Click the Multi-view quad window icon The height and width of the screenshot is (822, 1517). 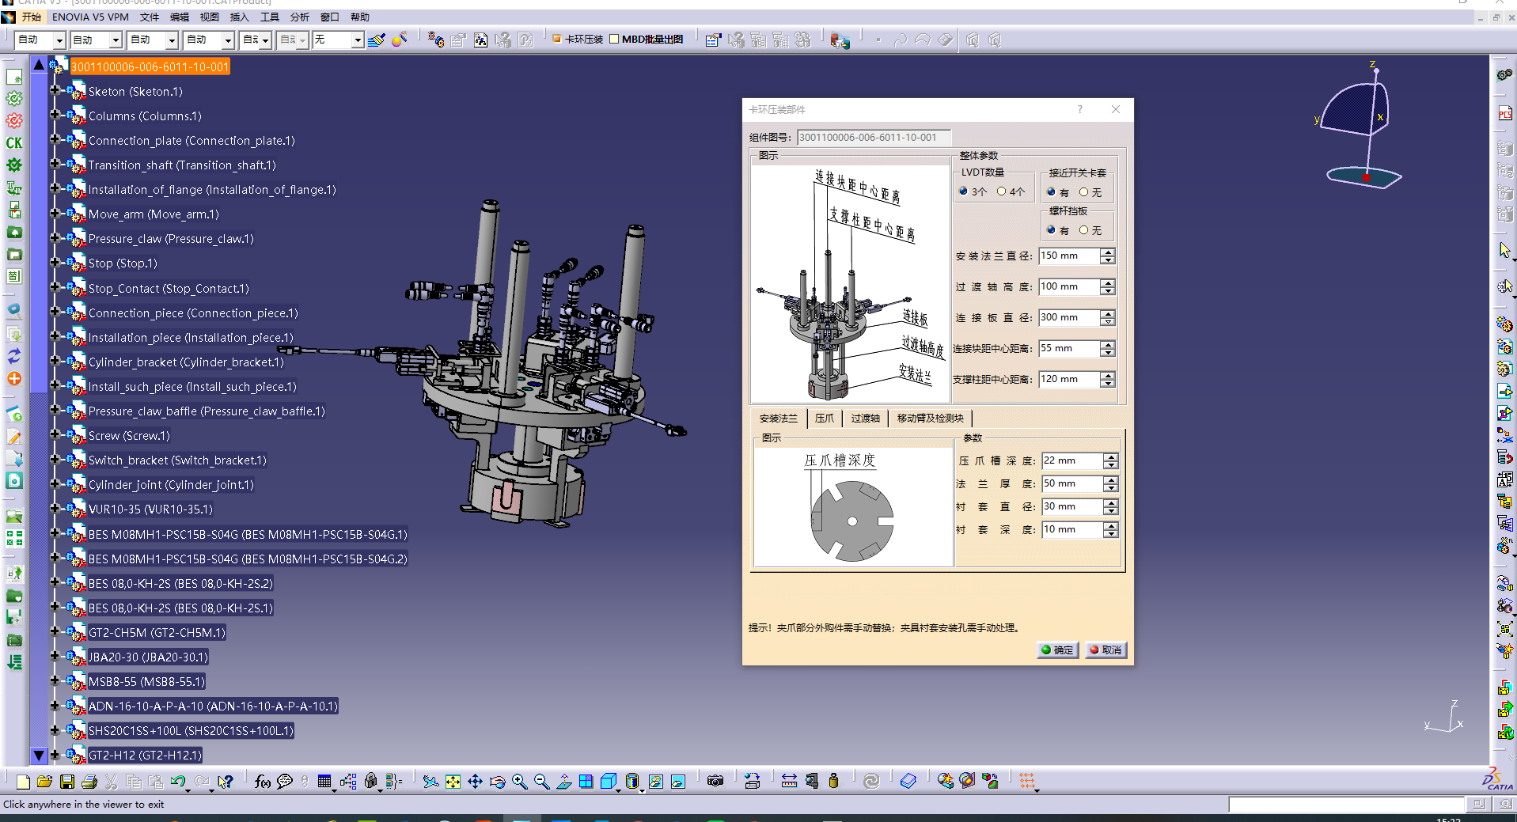coord(586,782)
